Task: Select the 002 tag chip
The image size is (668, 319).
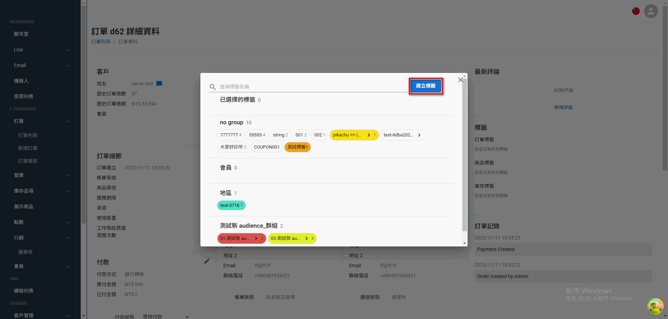Action: [320, 135]
